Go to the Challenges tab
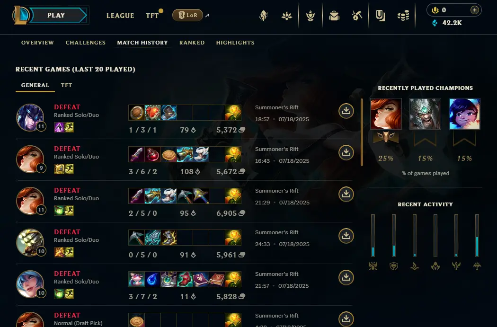The image size is (497, 327). pos(86,43)
